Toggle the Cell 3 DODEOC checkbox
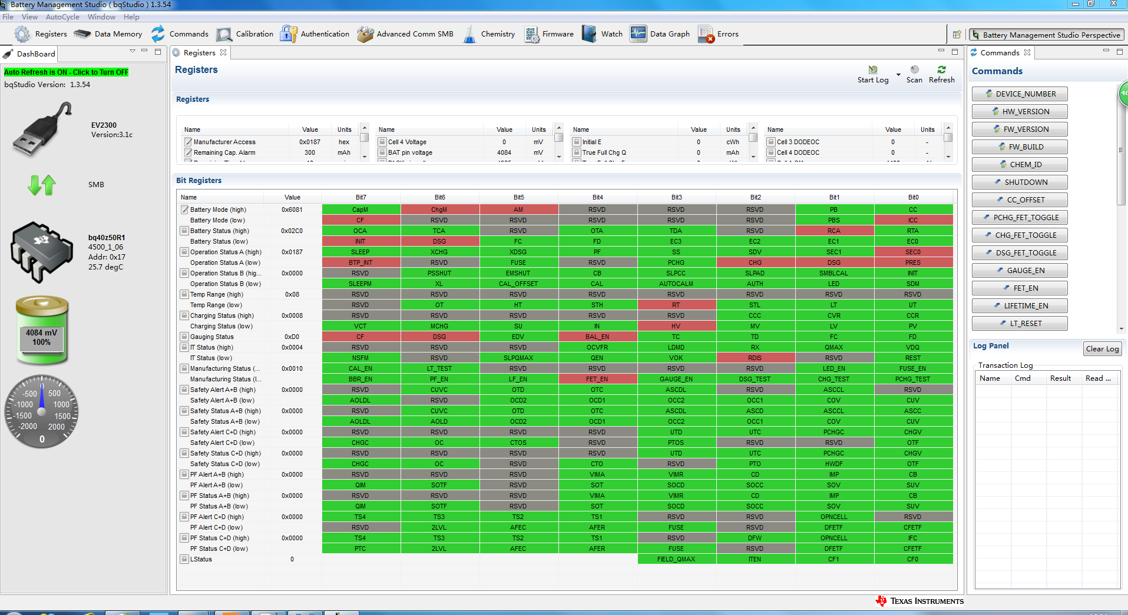This screenshot has width=1128, height=615. point(771,142)
